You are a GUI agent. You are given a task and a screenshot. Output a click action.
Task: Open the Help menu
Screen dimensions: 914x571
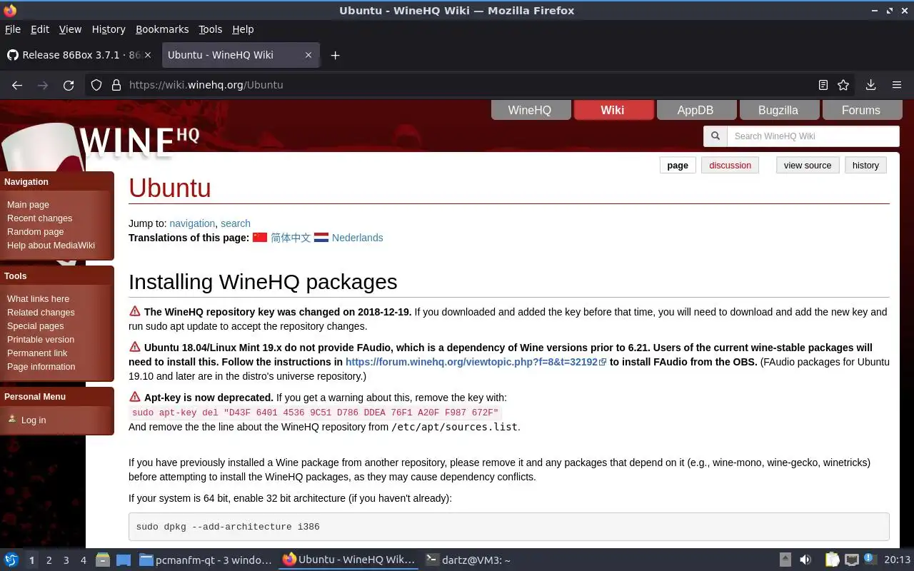(x=243, y=29)
